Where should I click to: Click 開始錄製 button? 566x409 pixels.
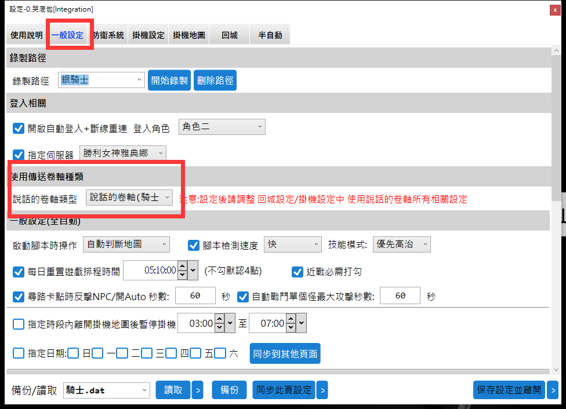pos(170,81)
